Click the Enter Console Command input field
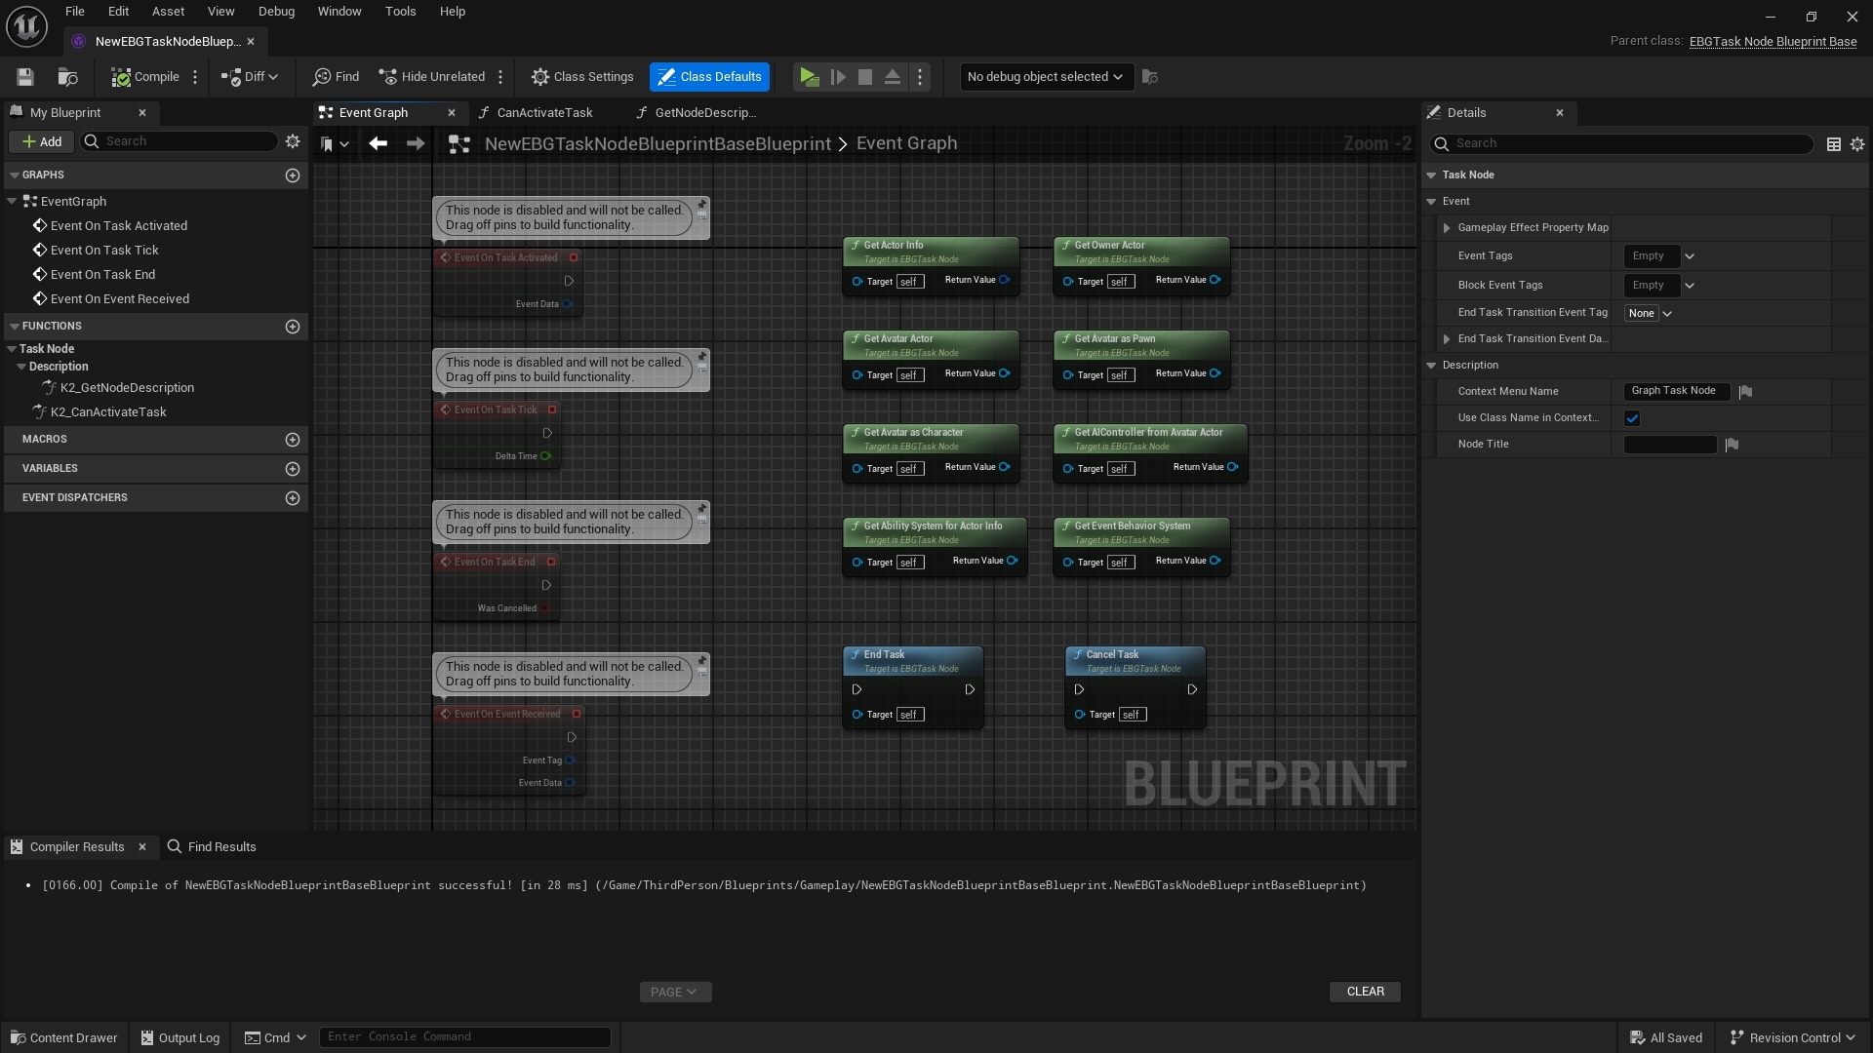The height and width of the screenshot is (1053, 1873). point(465,1036)
